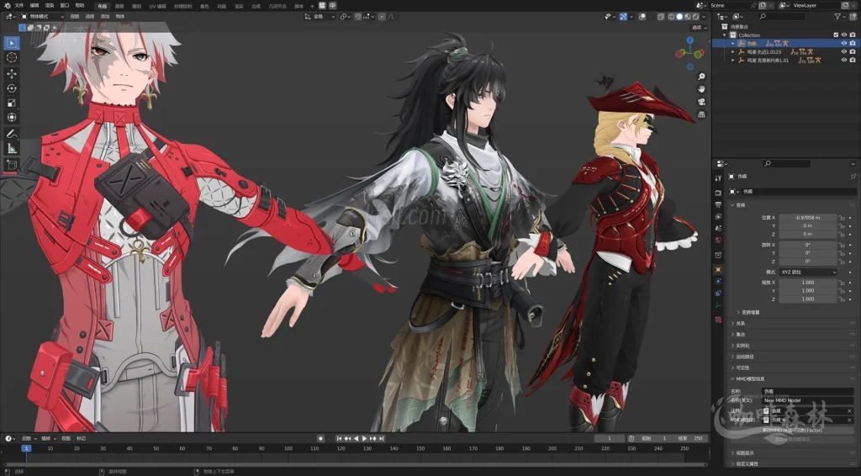The image size is (861, 476).
Task: Open the Tool tab in Properties editor
Action: (718, 178)
